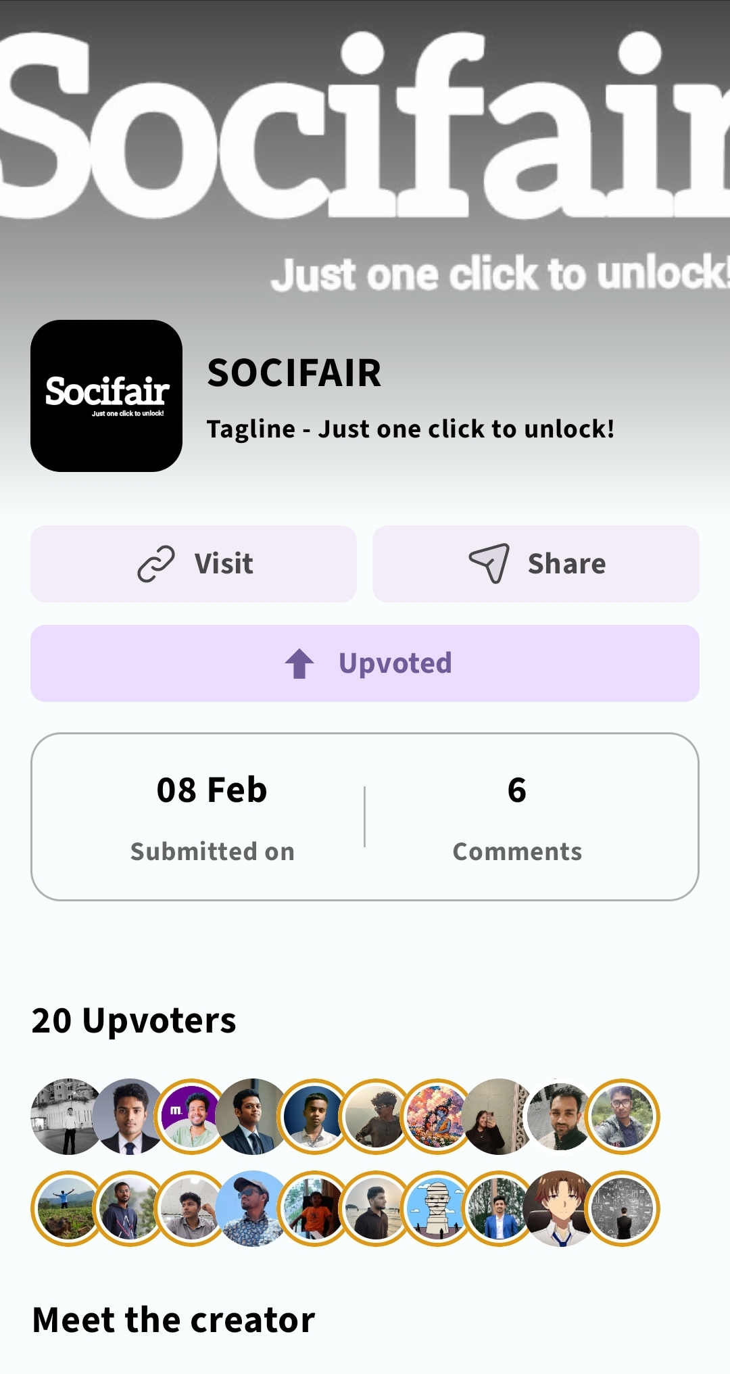This screenshot has height=1374, width=730.
Task: Open the colorful Krishna artwork avatar
Action: [x=437, y=1116]
